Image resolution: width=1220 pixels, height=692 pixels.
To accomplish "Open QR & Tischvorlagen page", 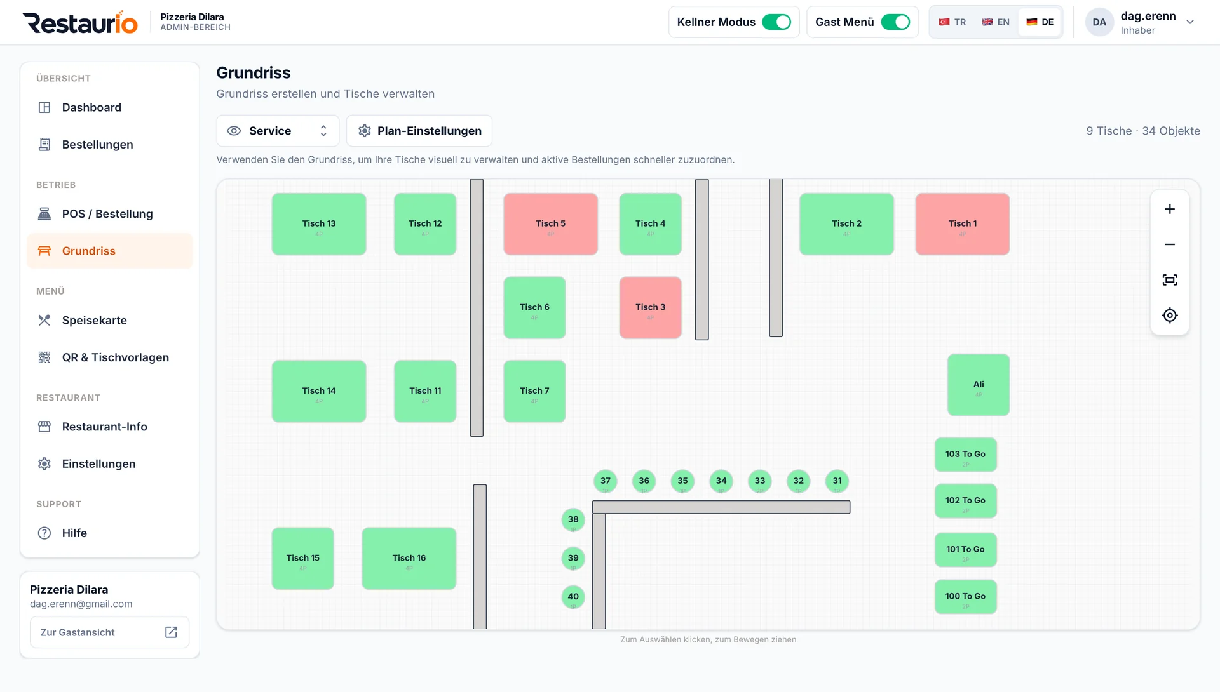I will (109, 357).
